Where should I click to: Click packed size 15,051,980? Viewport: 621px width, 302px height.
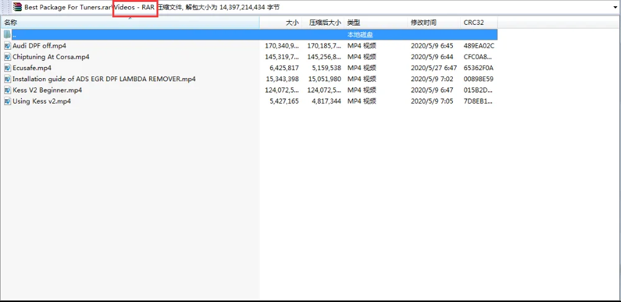pyautogui.click(x=324, y=79)
